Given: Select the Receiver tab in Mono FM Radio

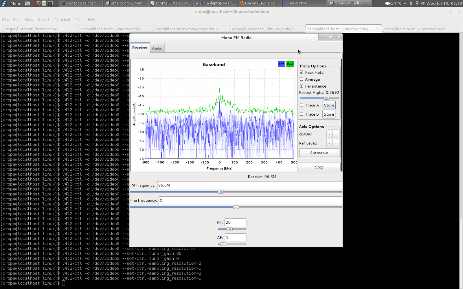Looking at the screenshot, I should click(140, 48).
